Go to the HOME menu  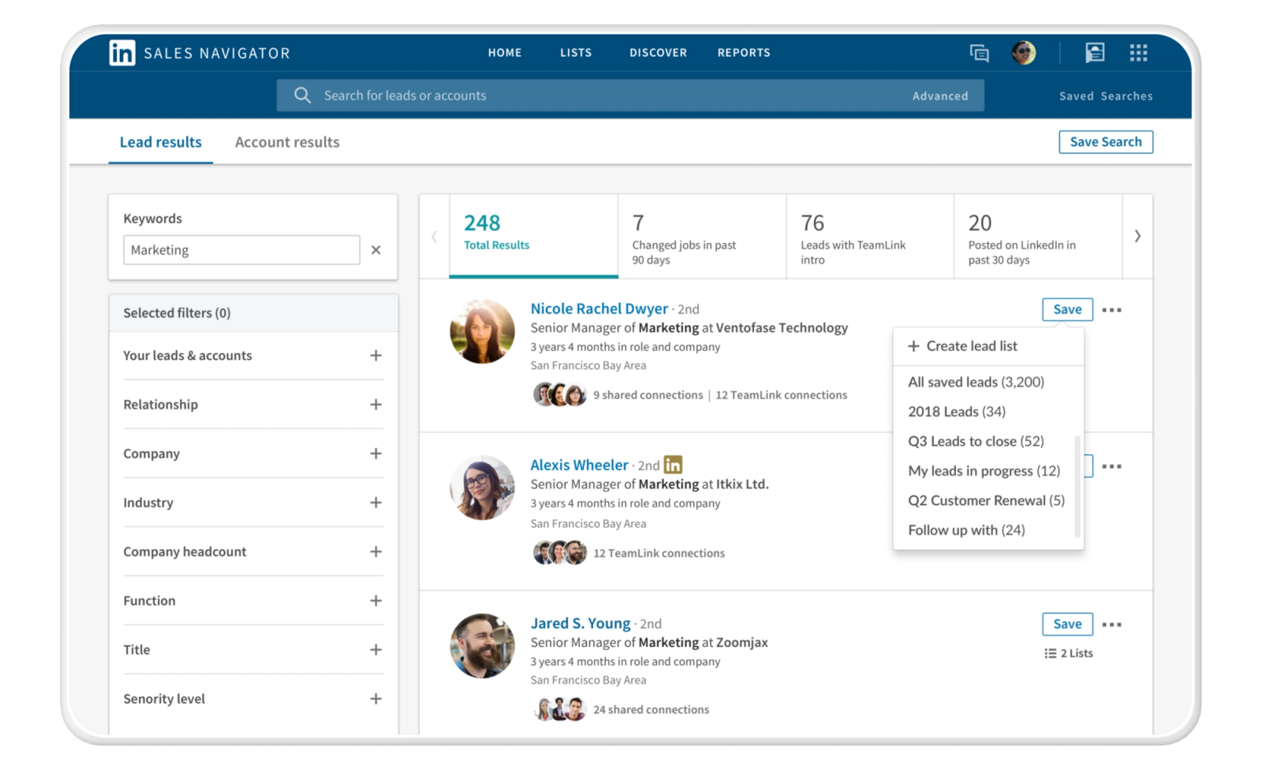505,53
